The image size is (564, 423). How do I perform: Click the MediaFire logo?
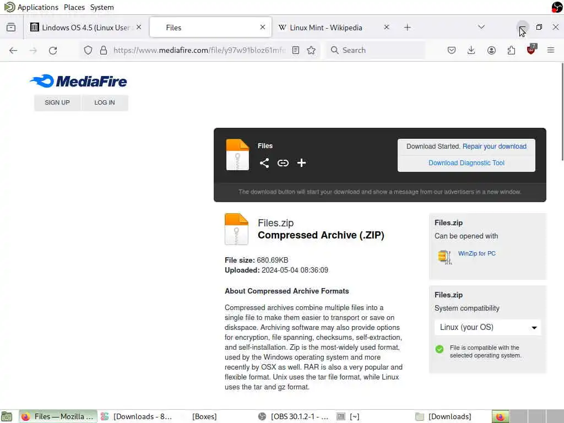[x=78, y=82]
